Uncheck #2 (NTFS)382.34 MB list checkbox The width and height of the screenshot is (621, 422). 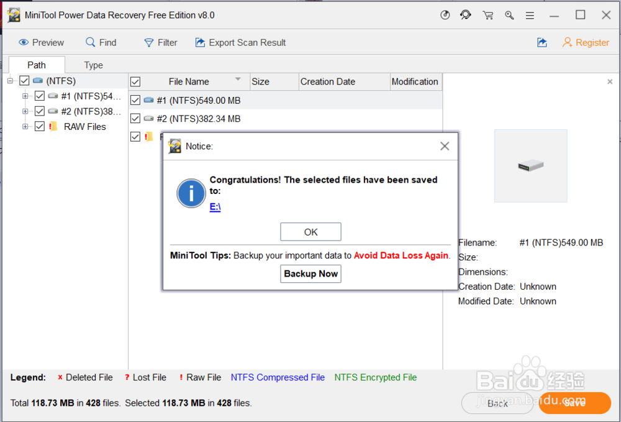coord(135,119)
